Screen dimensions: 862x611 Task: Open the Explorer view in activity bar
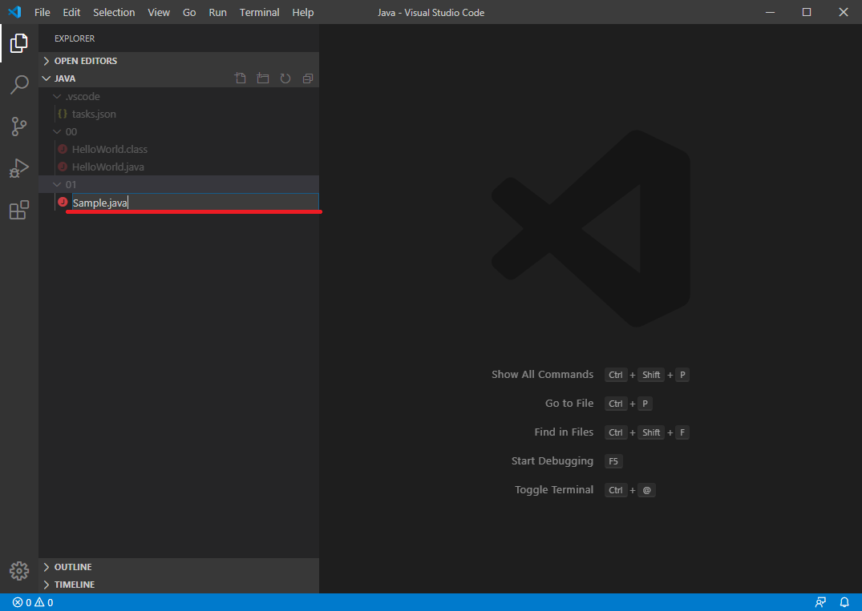point(18,43)
